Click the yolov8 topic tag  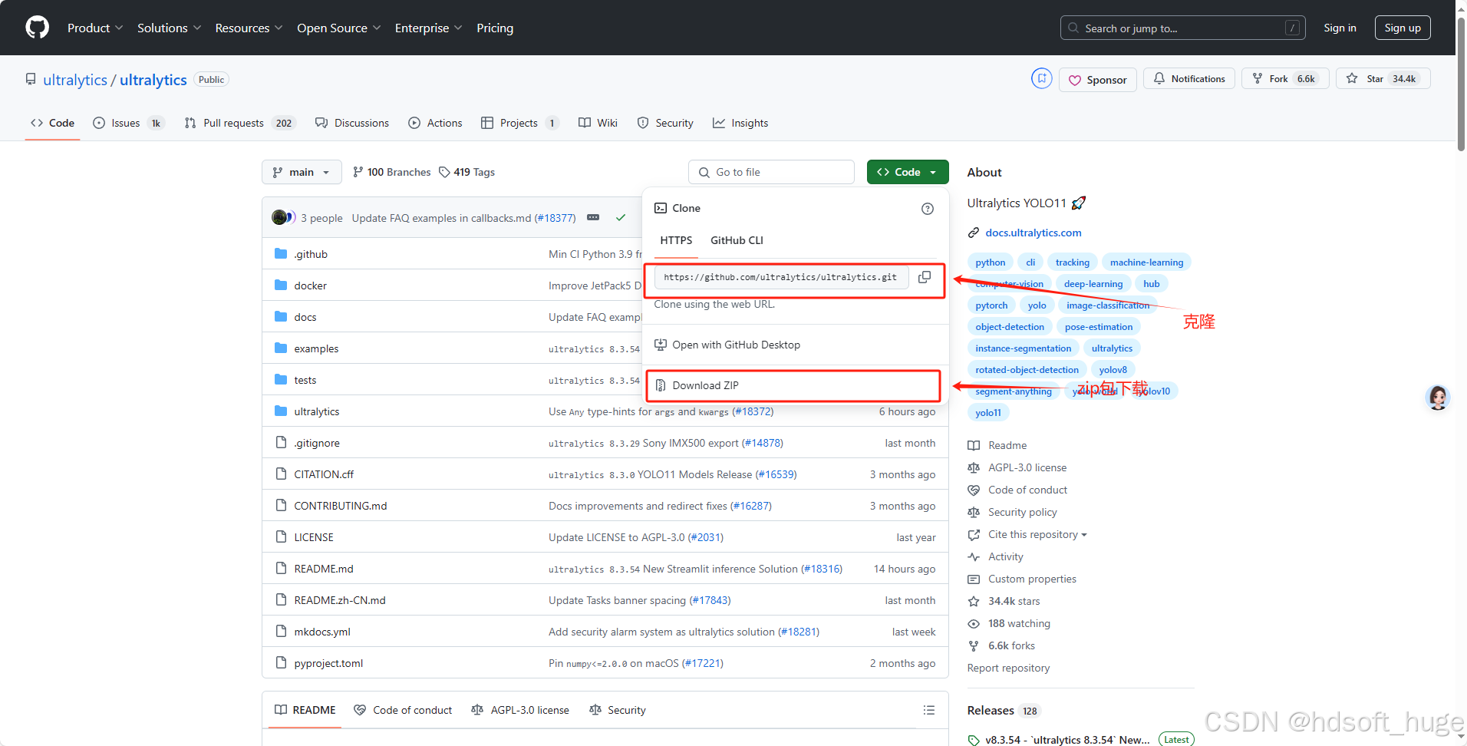click(x=1113, y=370)
